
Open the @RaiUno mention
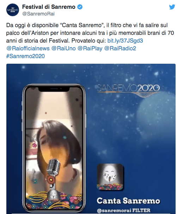pos(63,49)
